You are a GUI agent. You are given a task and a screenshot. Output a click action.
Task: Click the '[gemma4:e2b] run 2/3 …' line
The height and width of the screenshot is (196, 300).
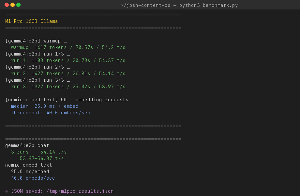37,67
